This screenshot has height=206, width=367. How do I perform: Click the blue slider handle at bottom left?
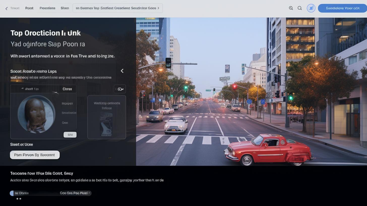12,193
